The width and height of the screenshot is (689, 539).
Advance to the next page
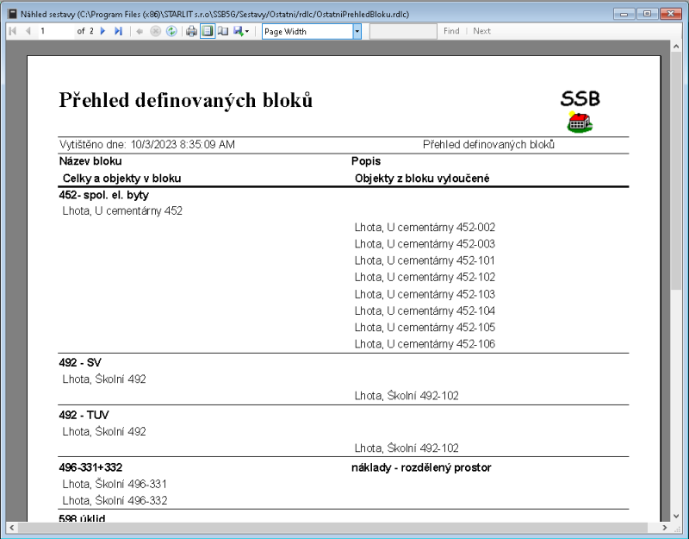[102, 31]
